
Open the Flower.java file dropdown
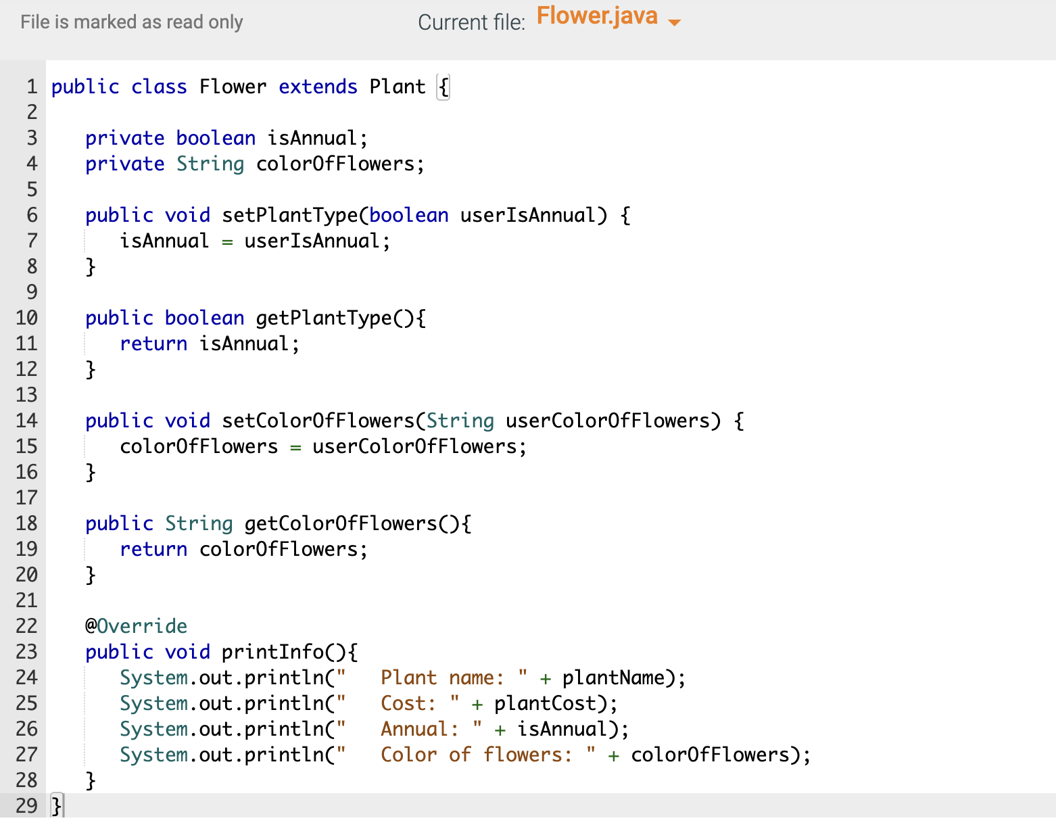click(x=675, y=22)
